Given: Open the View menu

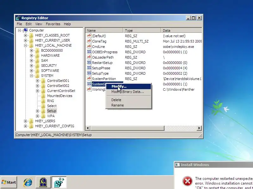Looking at the screenshot, I should click(x=39, y=24).
